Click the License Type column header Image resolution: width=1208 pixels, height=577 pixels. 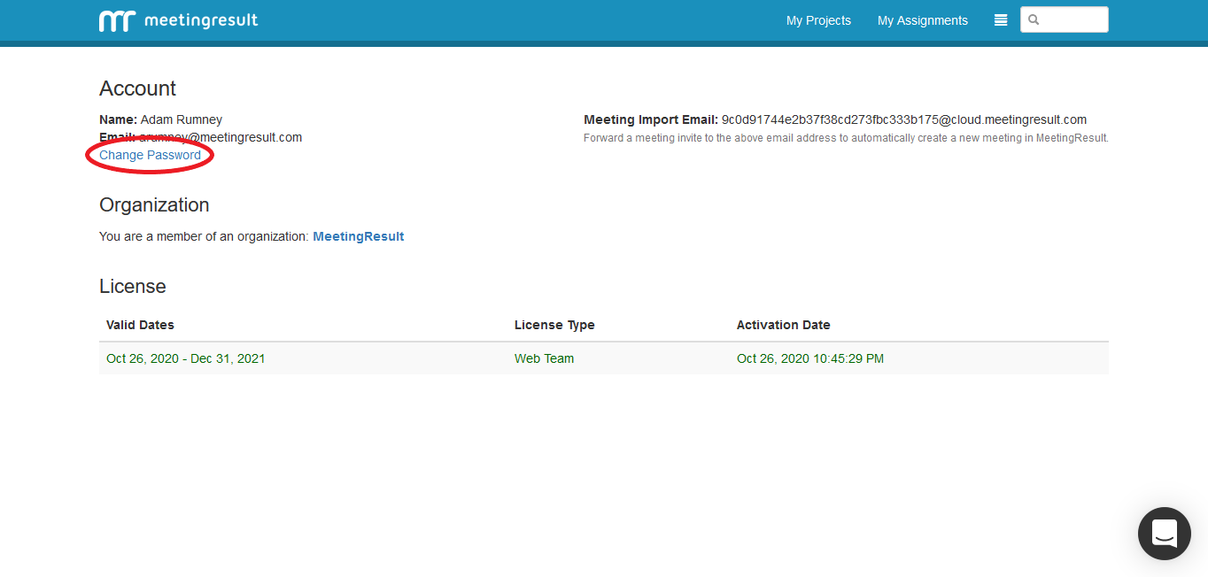coord(554,325)
